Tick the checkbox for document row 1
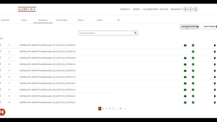This screenshot has height=122, width=217. pyautogui.click(x=0, y=45)
